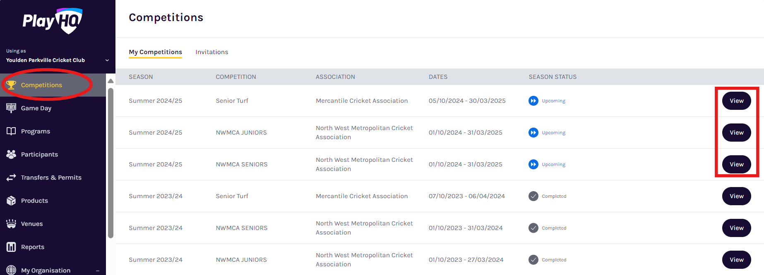The width and height of the screenshot is (764, 275).
Task: Click Upcoming status icon for NWMCA SENIORS 2024/25
Action: click(533, 164)
